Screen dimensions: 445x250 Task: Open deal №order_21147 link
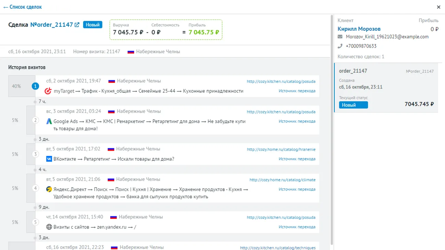(x=51, y=25)
